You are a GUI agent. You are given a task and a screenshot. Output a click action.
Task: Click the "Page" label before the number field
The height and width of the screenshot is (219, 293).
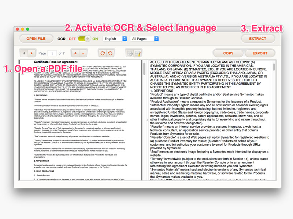42,53
